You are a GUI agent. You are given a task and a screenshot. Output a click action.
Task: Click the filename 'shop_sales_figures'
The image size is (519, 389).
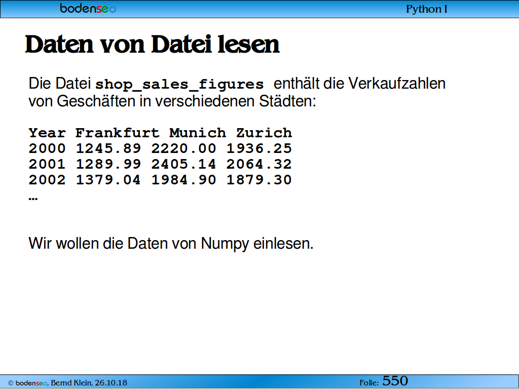click(179, 85)
